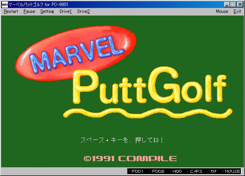Screen dimensions: 245x176
Task: Click the FDD2 status indicator
Action: pyautogui.click(x=157, y=171)
